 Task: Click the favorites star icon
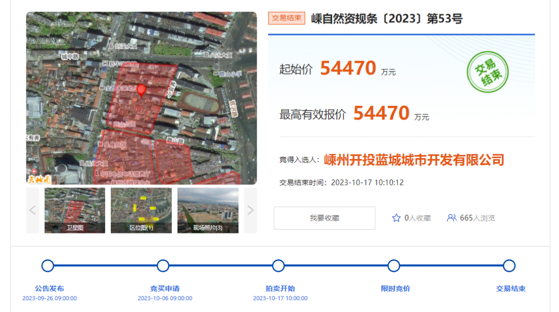coord(396,218)
